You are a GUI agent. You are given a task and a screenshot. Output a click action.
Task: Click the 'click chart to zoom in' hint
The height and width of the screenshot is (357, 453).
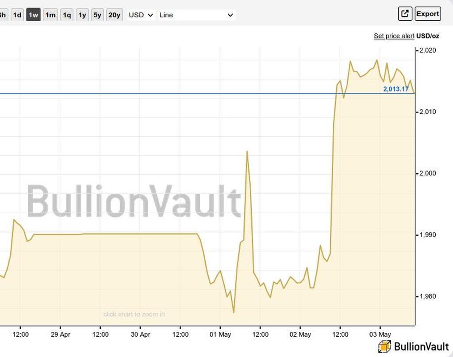[134, 314]
